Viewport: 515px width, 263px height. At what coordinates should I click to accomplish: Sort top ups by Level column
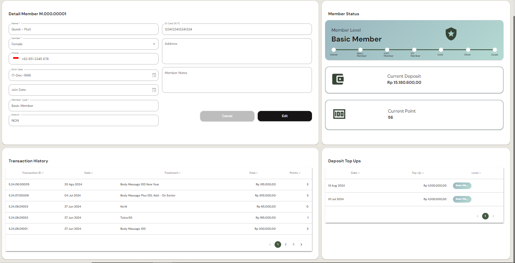[x=476, y=173]
